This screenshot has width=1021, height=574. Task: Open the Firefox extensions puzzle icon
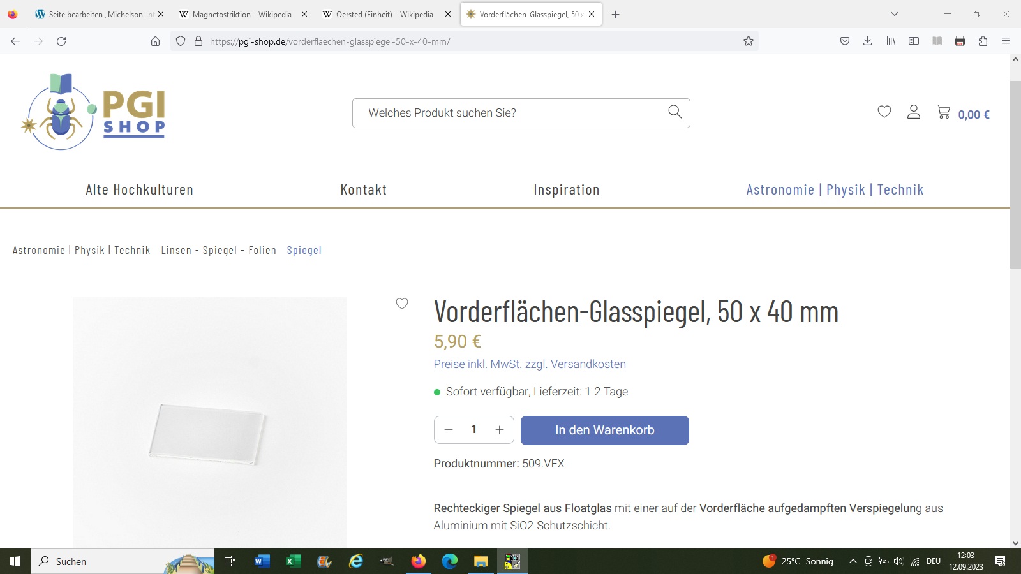point(983,41)
